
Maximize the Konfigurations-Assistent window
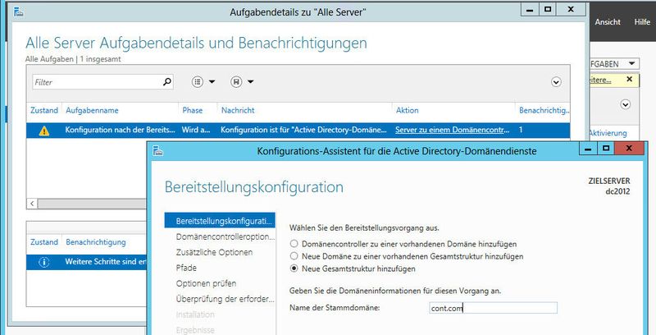point(606,149)
